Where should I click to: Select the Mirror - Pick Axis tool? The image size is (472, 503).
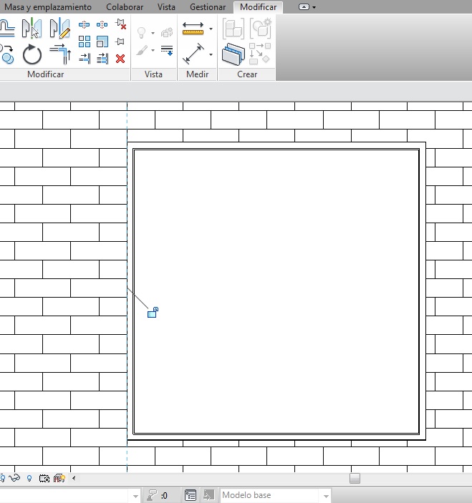(x=32, y=29)
